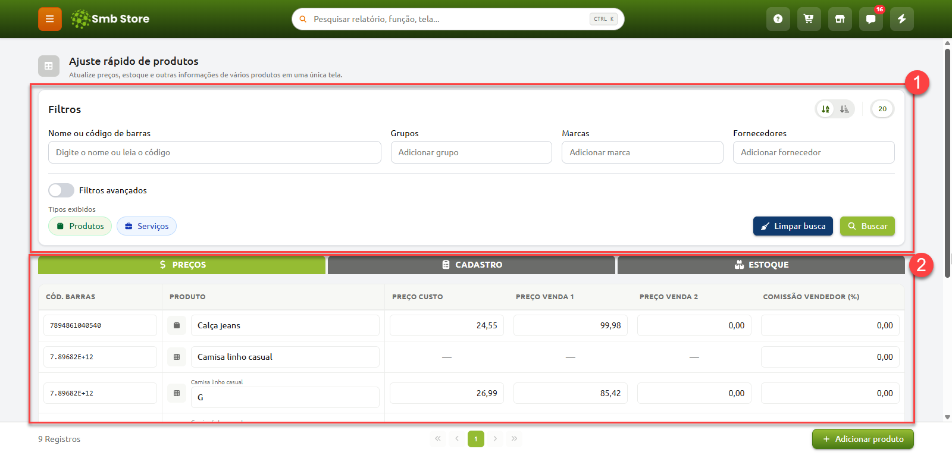This screenshot has width=952, height=455.
Task: Click the grid icon beside variant G
Action: 177,393
